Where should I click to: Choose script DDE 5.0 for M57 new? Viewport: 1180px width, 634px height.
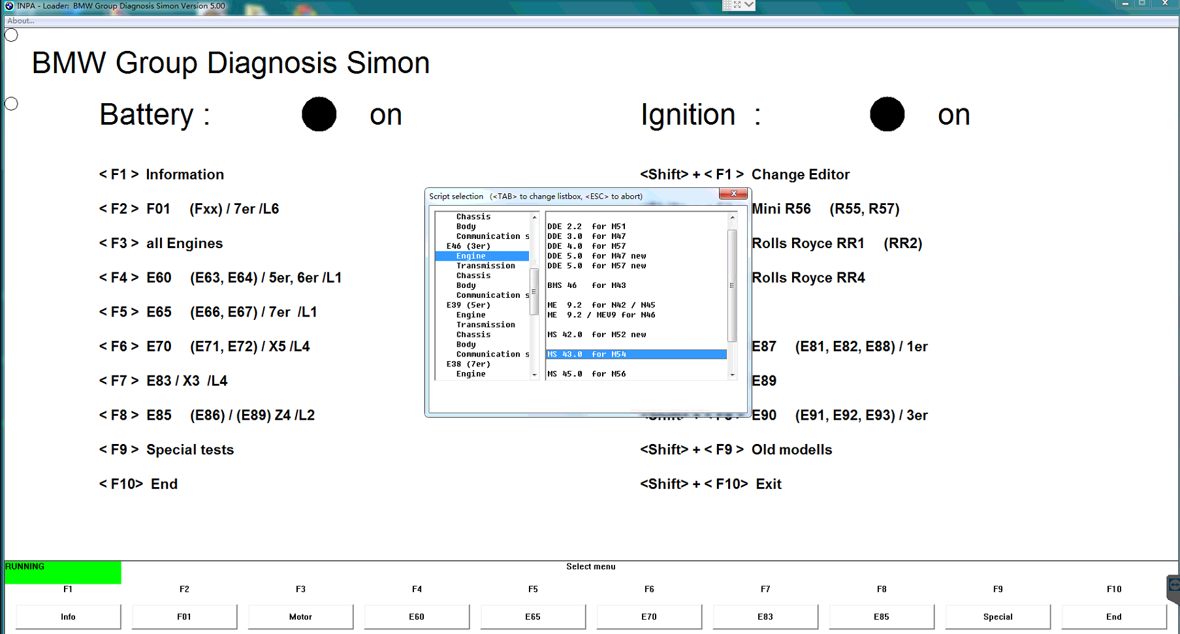pos(597,266)
